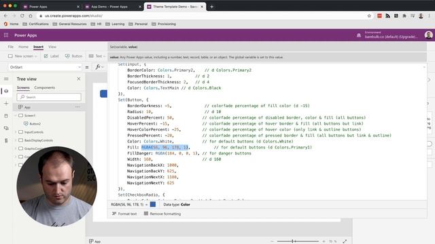435x244 pixels.
Task: Click the red browser extension icon
Action: tap(379, 16)
